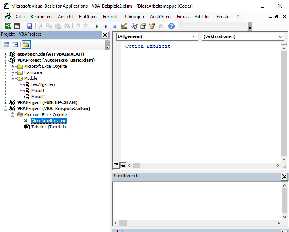Open the Format menu
This screenshot has height=232, width=289.
(x=110, y=17)
